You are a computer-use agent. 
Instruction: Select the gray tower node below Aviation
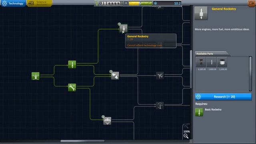tap(160, 106)
